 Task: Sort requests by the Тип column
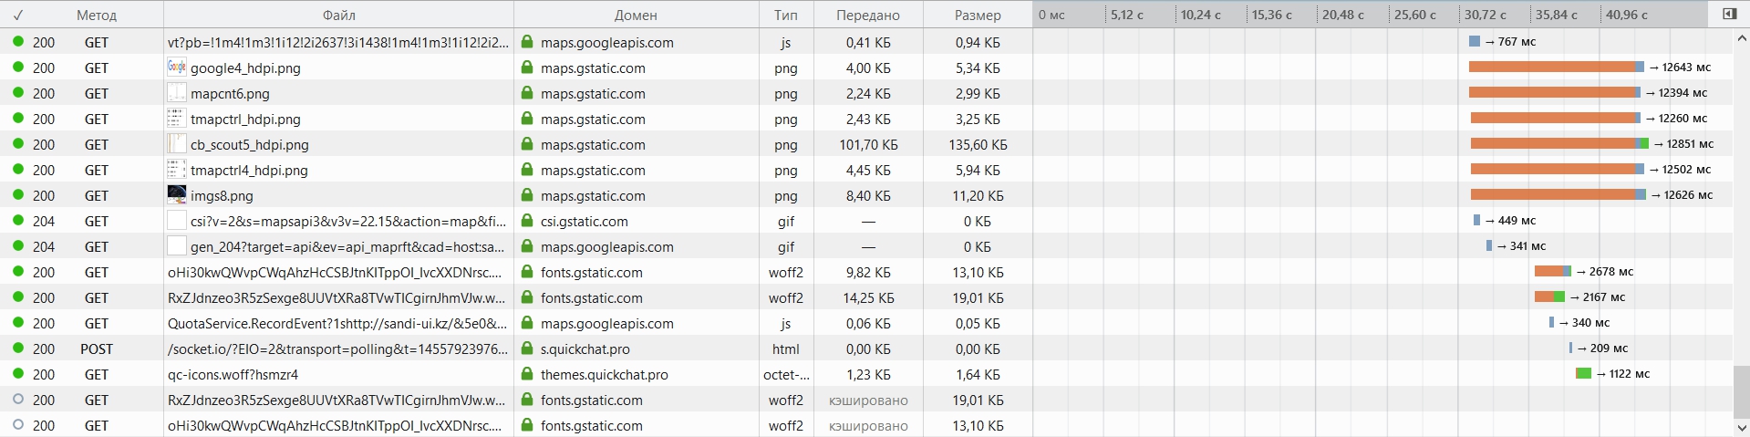pos(785,15)
